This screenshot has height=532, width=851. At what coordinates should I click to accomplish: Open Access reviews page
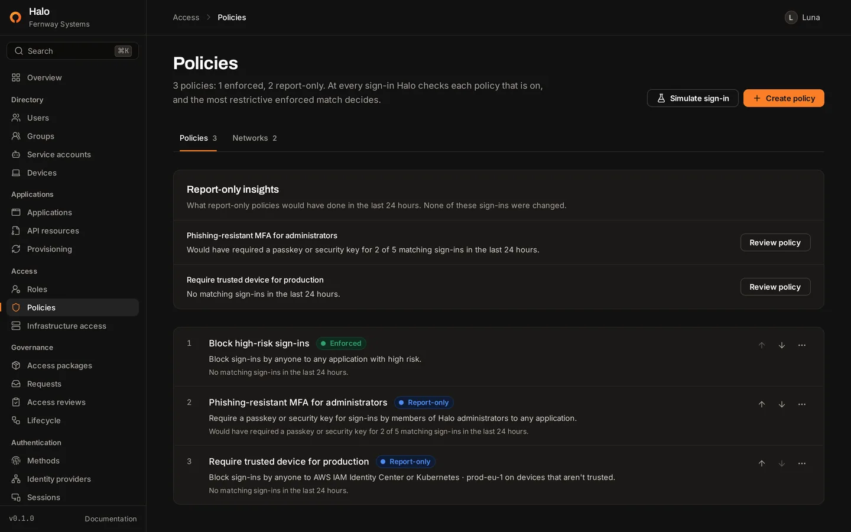(x=73, y=402)
